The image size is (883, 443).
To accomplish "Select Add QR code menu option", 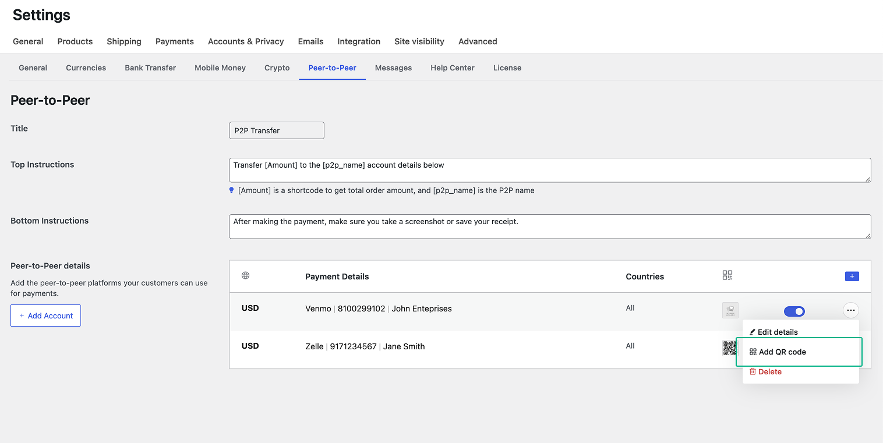I will pyautogui.click(x=782, y=352).
